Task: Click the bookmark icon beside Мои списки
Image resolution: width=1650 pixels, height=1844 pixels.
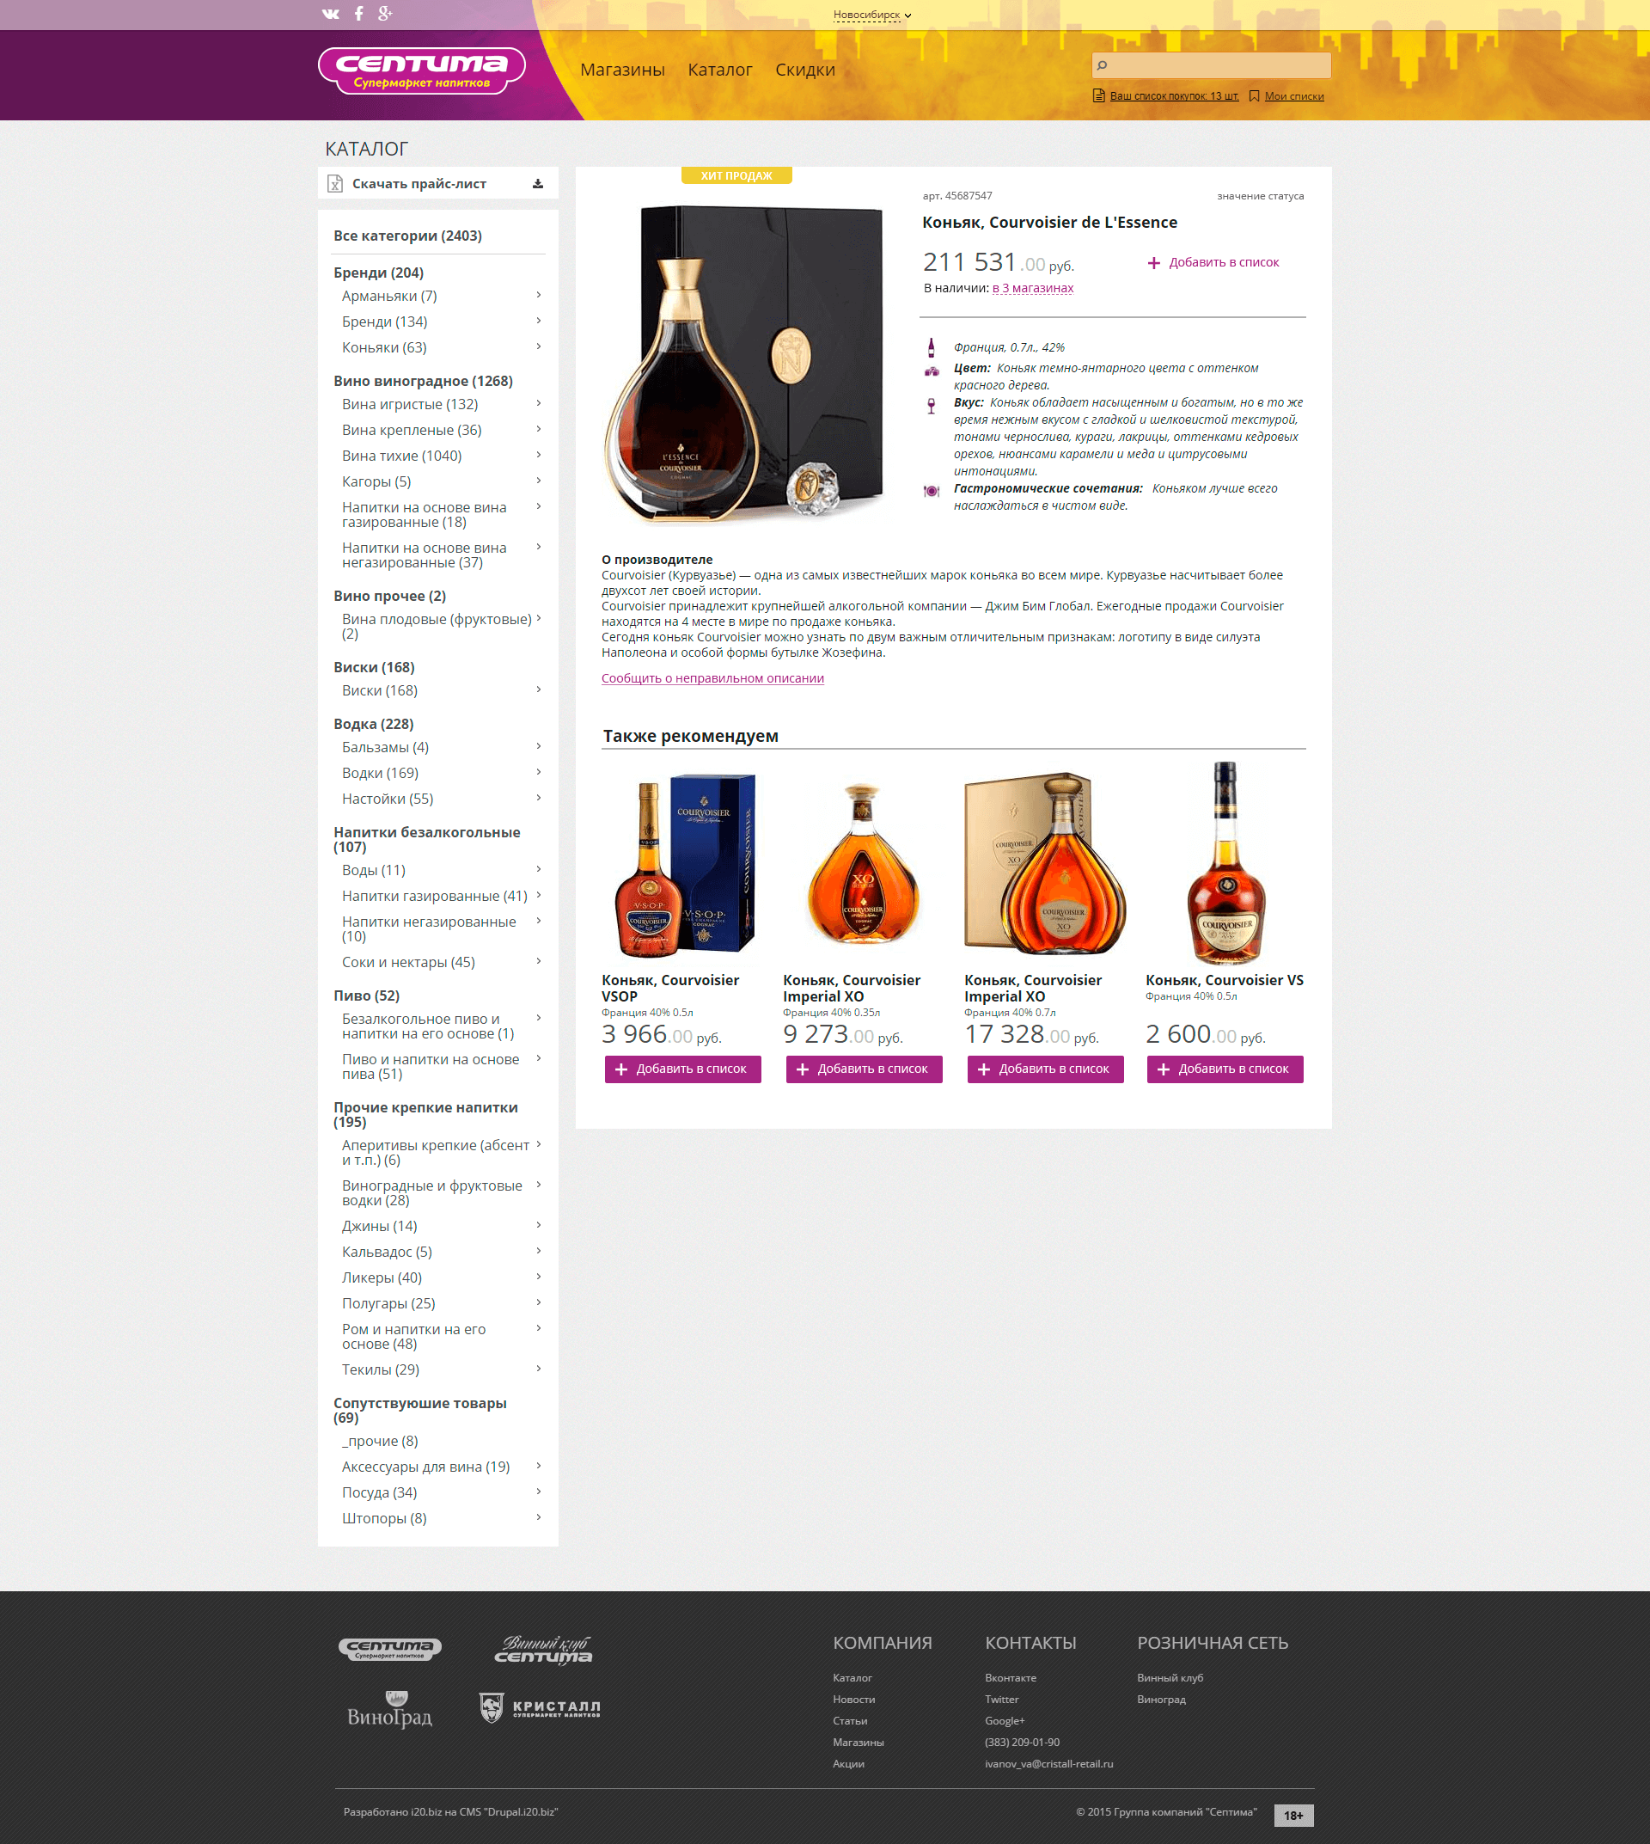Action: click(1254, 96)
